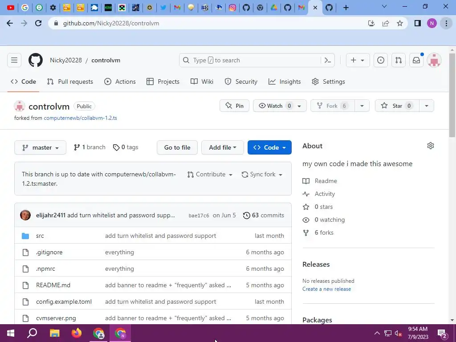
Task: Open the action center notifications icon
Action: coord(442,333)
